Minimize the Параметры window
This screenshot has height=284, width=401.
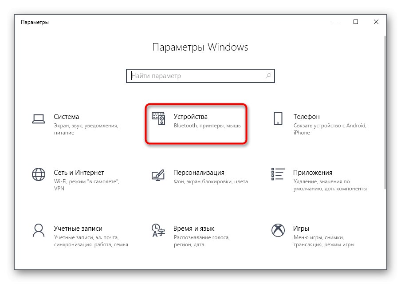(335, 22)
